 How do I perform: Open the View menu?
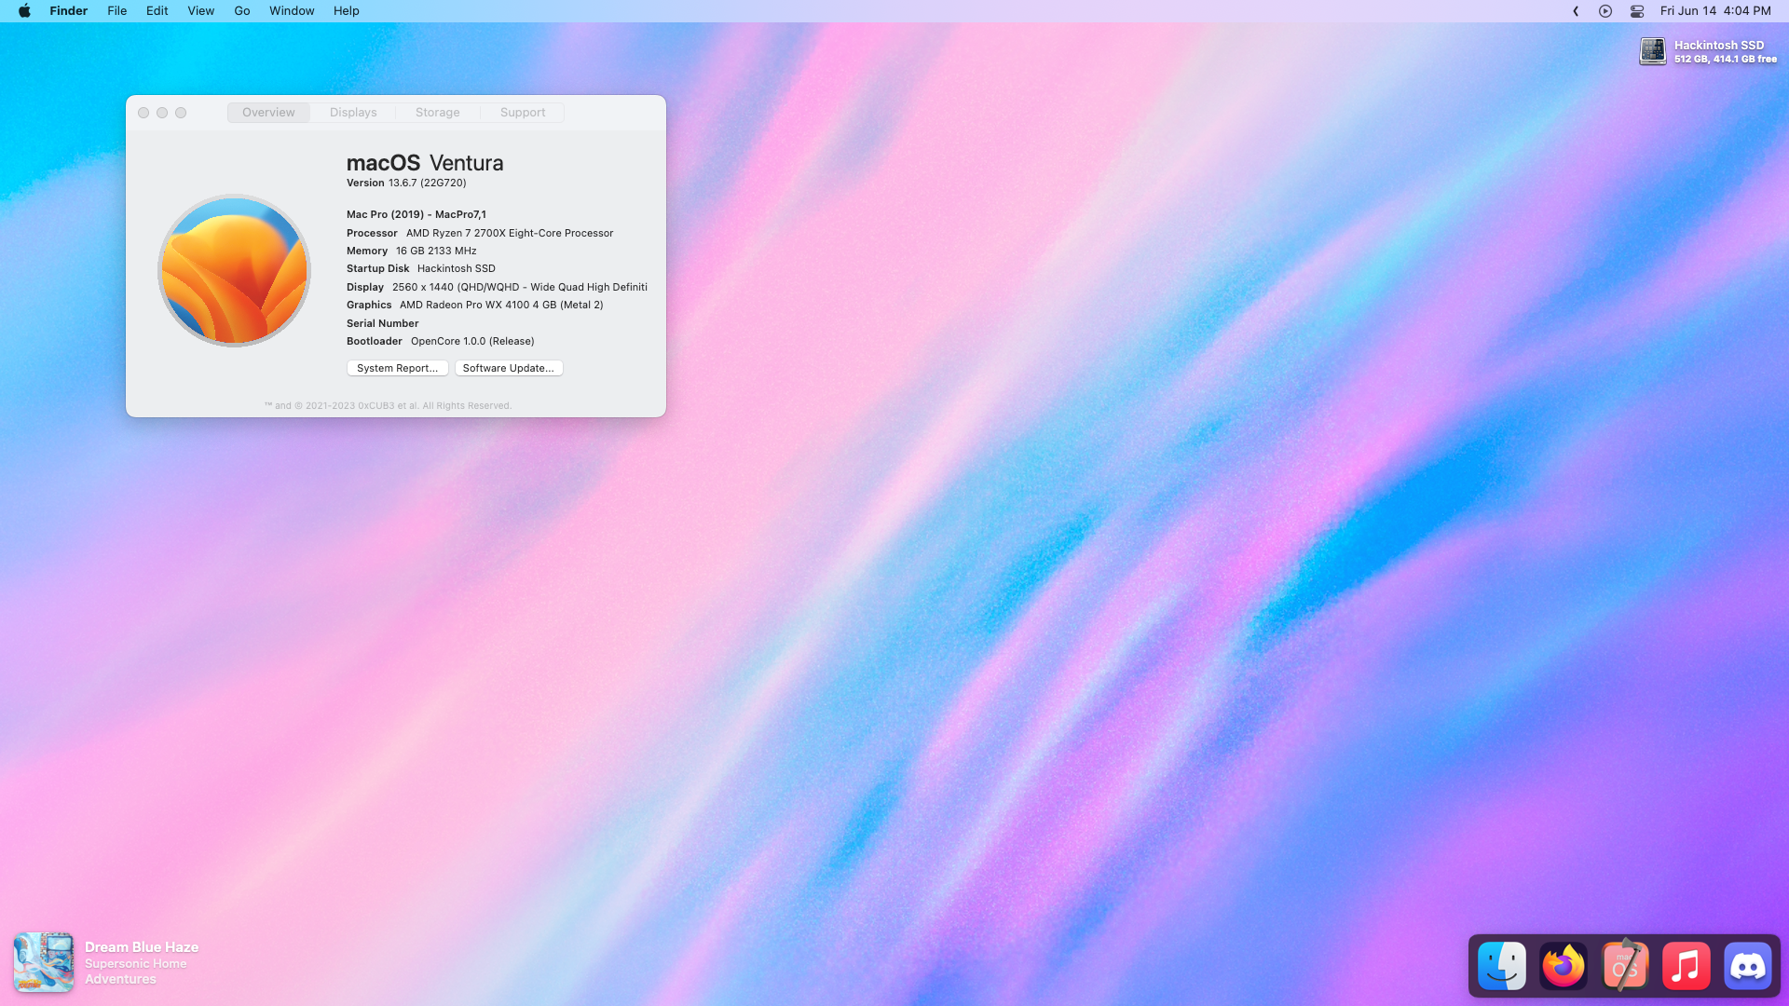click(201, 11)
